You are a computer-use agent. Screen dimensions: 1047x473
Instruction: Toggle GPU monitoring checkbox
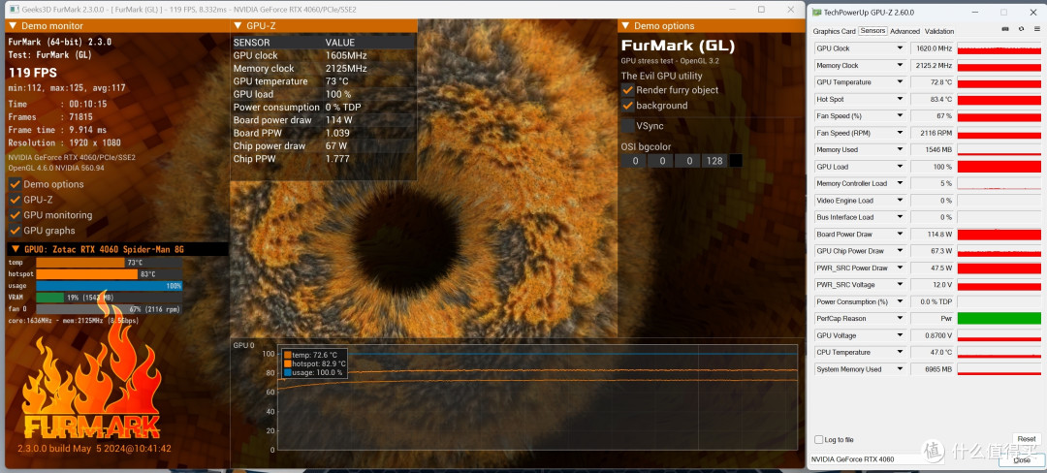point(15,215)
